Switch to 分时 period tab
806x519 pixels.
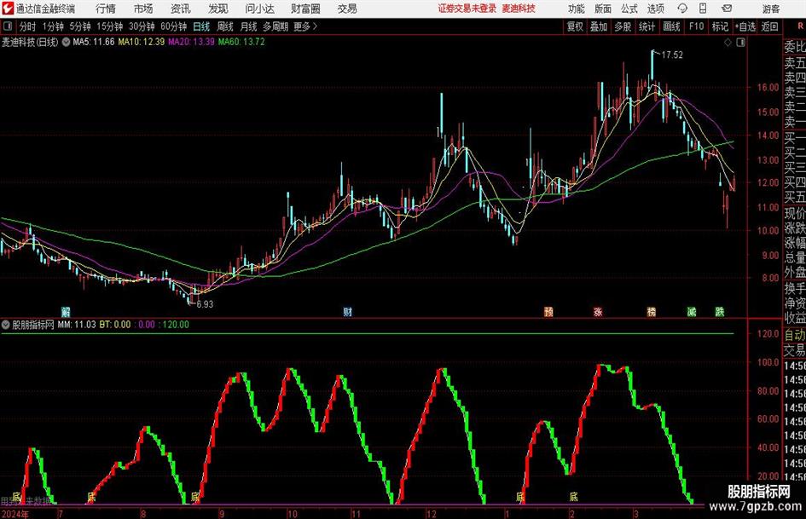coord(27,26)
